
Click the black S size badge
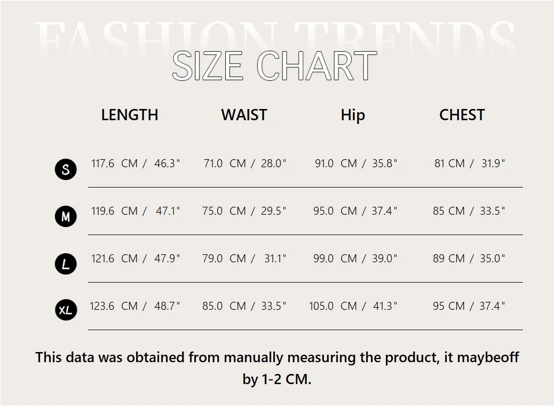tap(66, 169)
